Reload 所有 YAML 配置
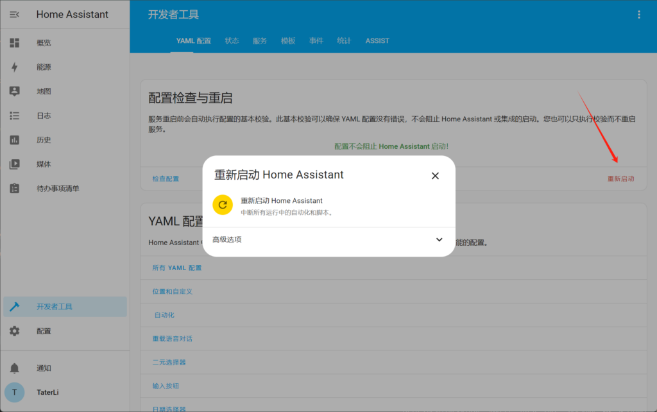657x412 pixels. [177, 268]
